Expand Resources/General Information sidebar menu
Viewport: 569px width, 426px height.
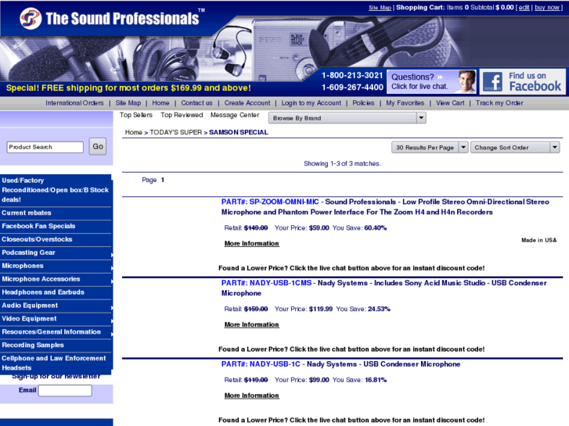pyautogui.click(x=56, y=331)
